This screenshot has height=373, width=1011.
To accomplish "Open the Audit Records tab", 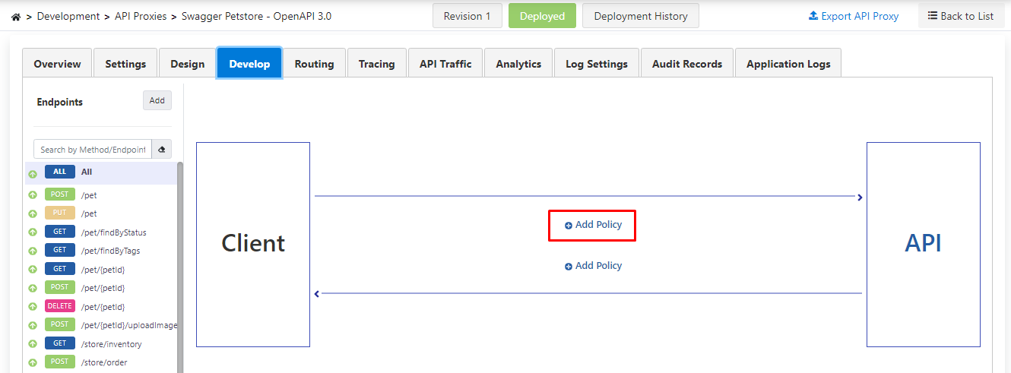I will [x=686, y=64].
